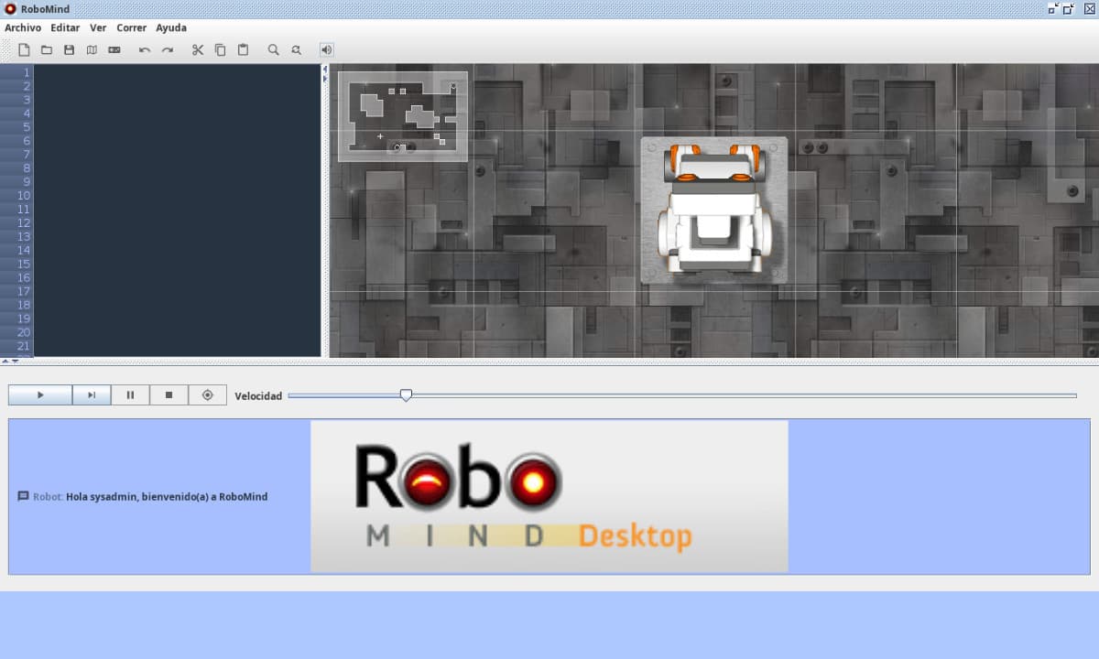Click the open file folder icon
Viewport: 1099px width, 659px height.
tap(46, 49)
